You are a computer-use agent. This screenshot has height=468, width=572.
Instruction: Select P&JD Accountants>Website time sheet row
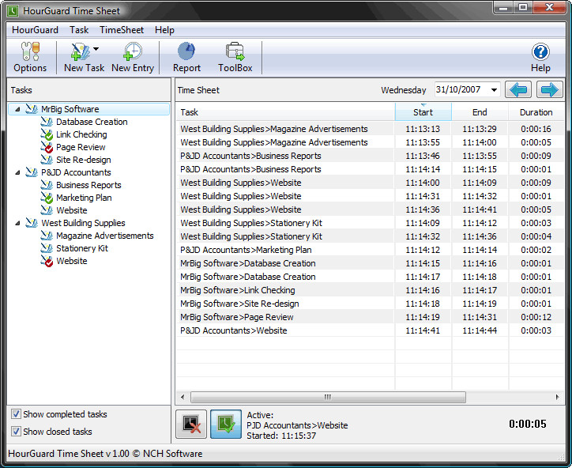pyautogui.click(x=370, y=330)
